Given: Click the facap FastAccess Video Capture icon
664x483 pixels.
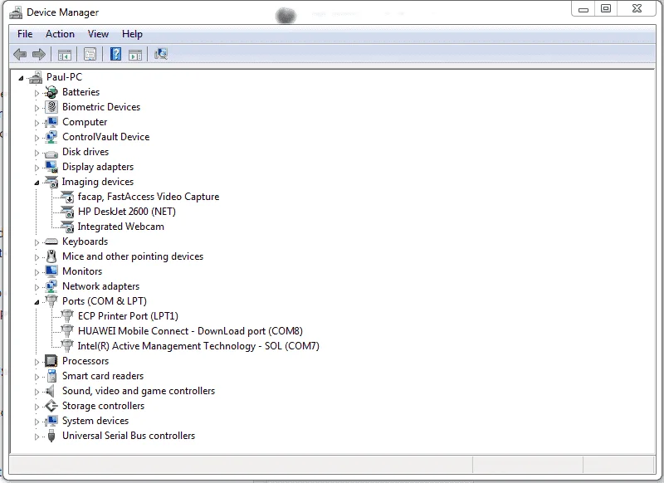Looking at the screenshot, I should (67, 197).
